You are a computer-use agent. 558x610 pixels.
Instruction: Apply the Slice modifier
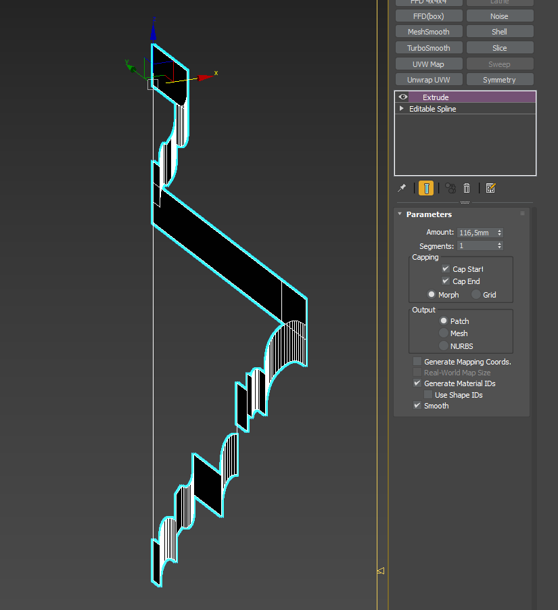coord(500,48)
